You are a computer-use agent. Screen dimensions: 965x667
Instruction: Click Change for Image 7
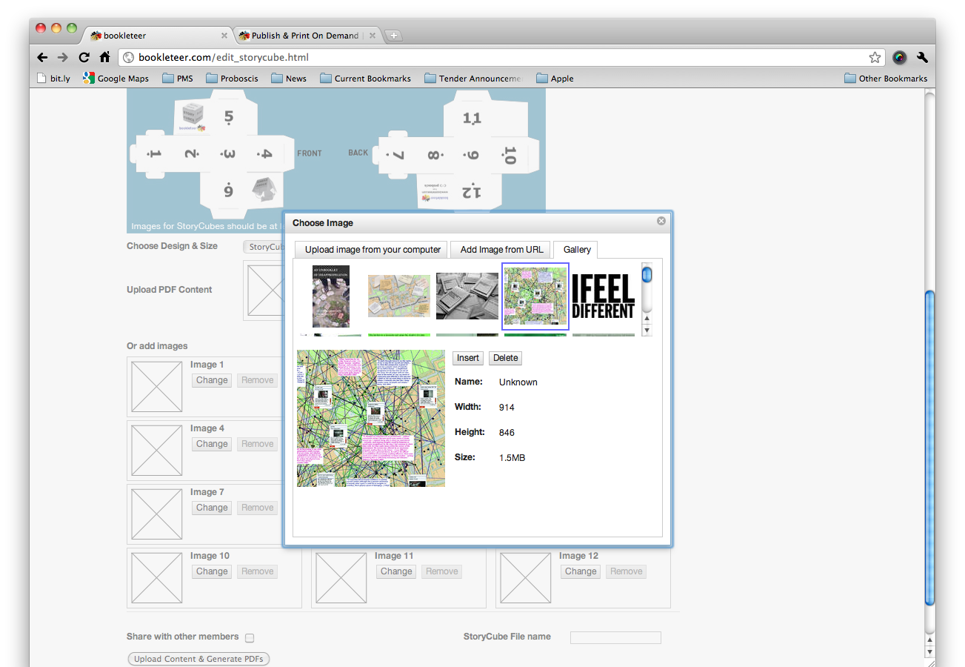coord(212,508)
